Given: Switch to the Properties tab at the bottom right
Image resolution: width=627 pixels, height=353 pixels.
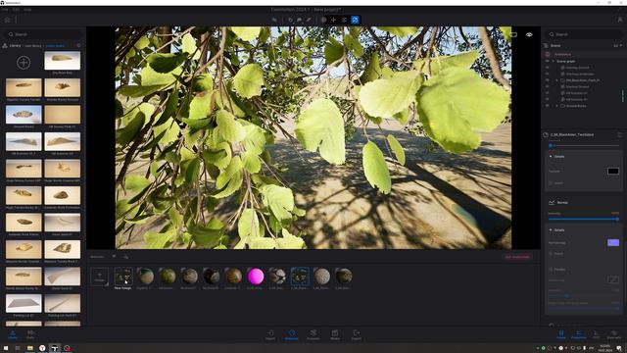Looking at the screenshot, I should (578, 334).
